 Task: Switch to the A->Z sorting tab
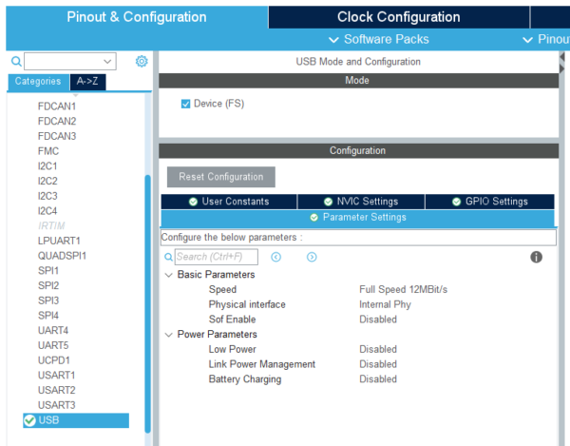click(87, 81)
